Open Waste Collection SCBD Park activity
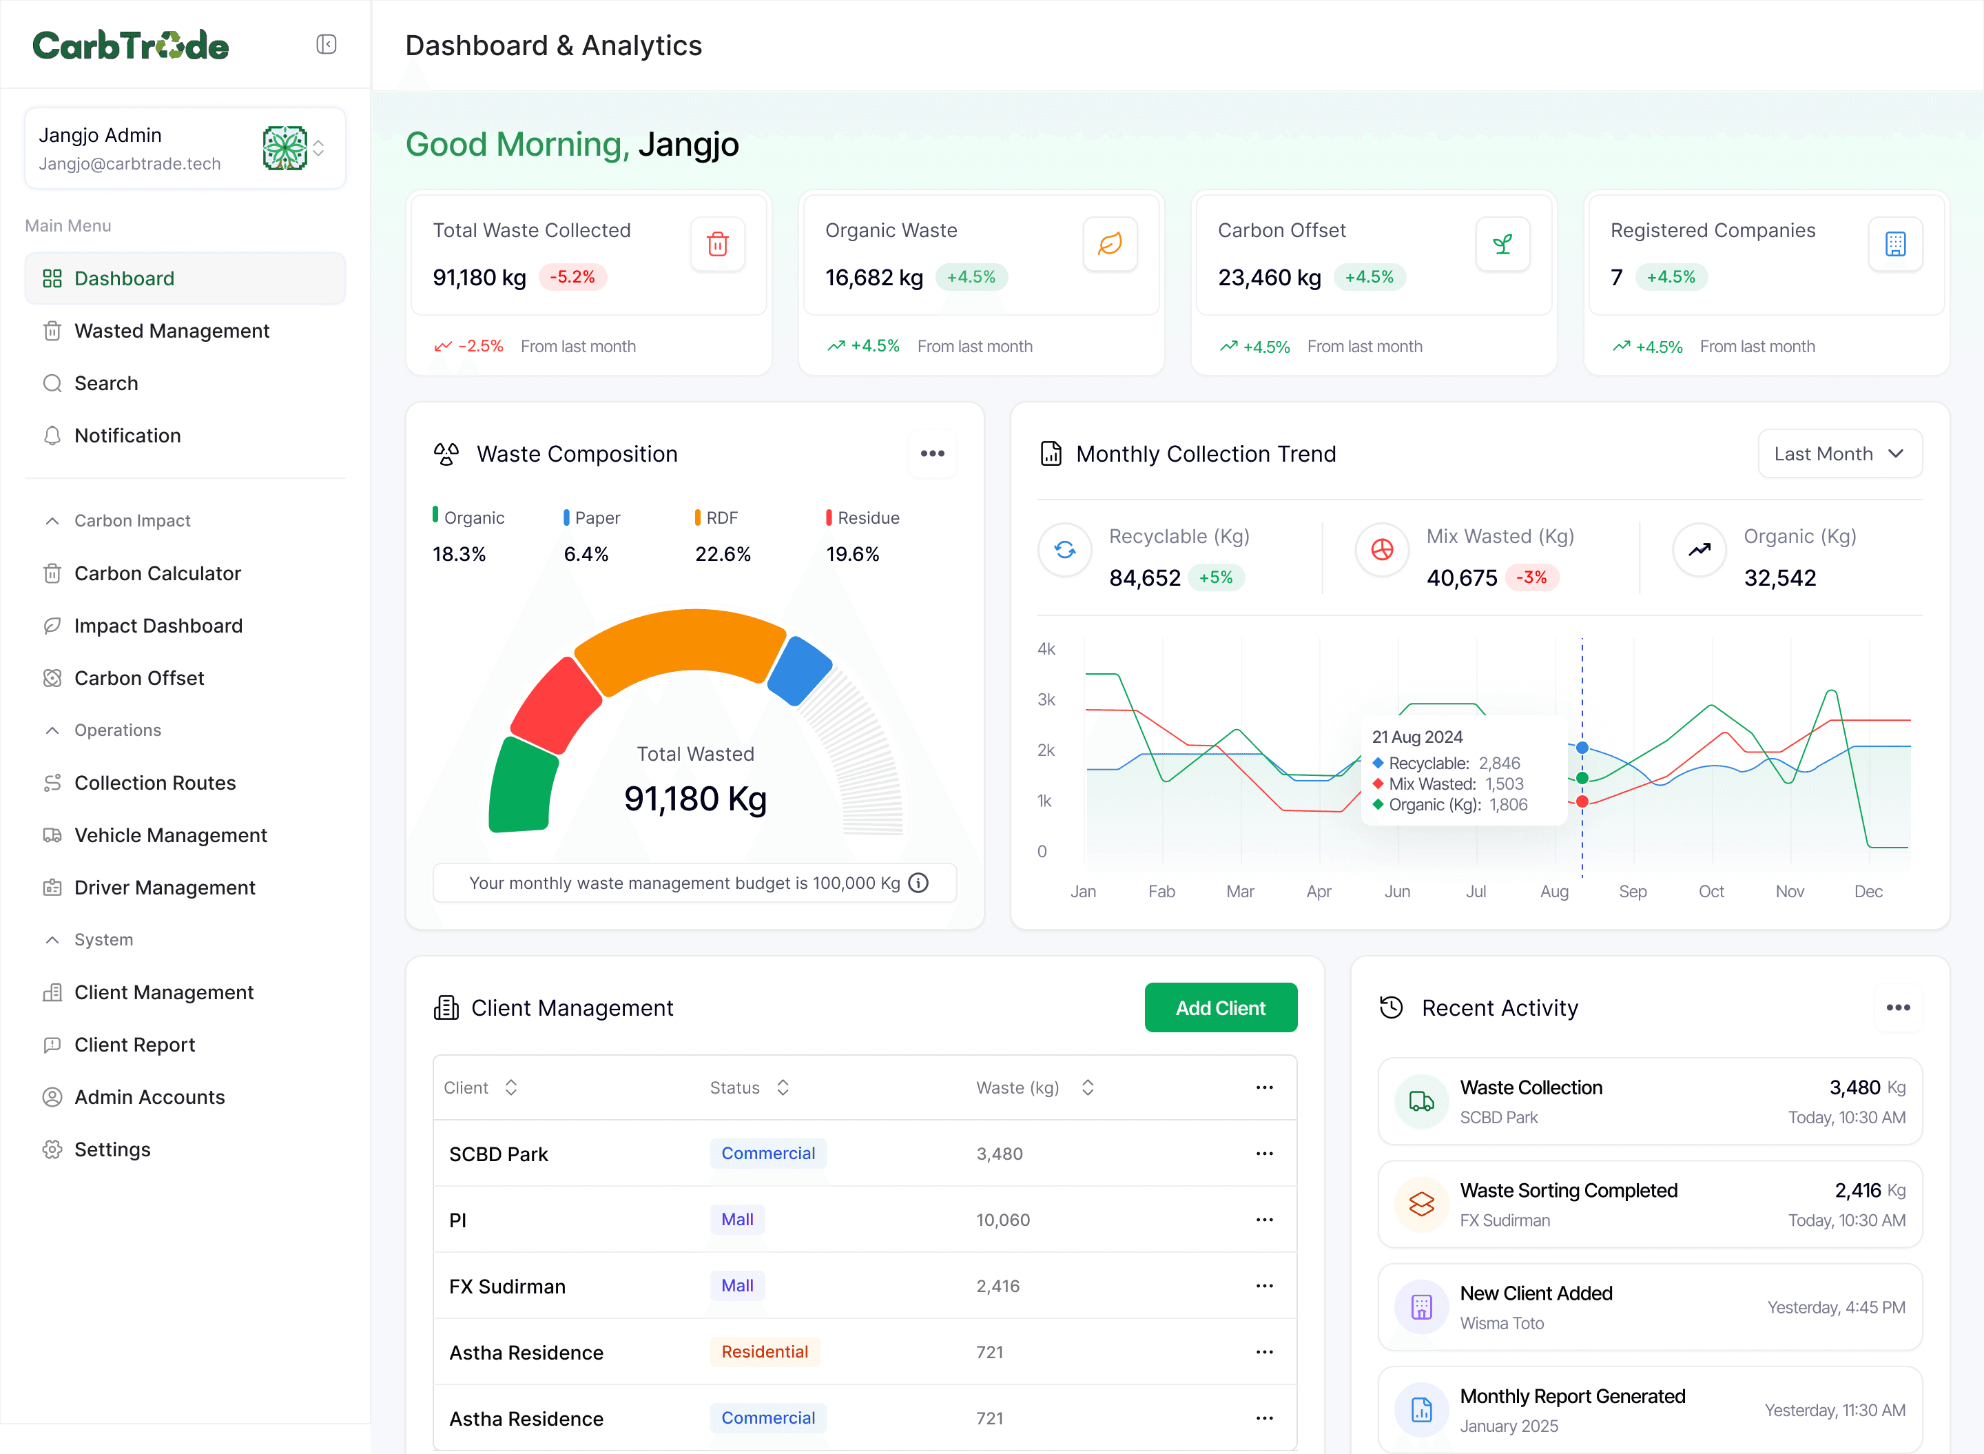Screen dimensions: 1984x1454 [x=1650, y=1102]
